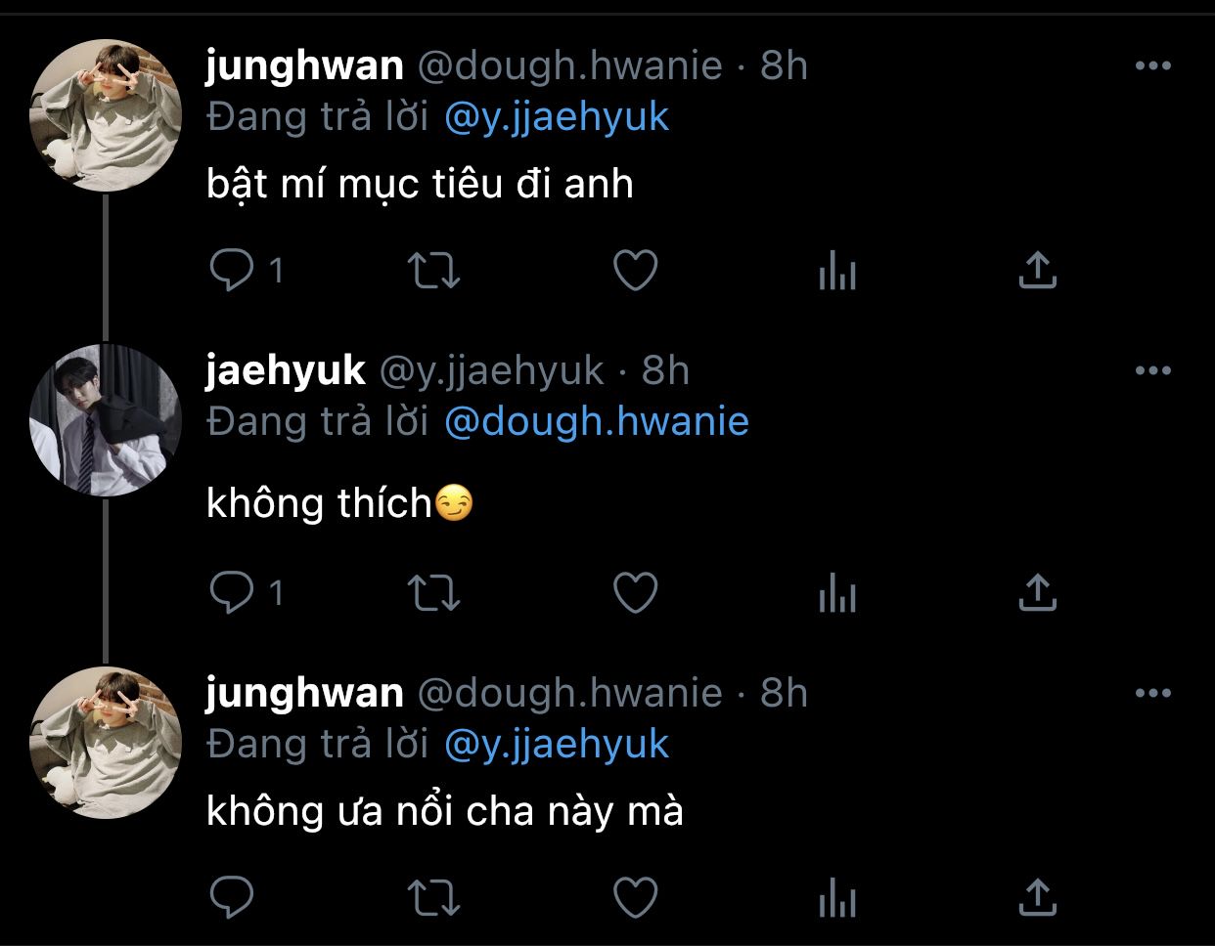Like the "không ưa nổi cha này" tweet
The image size is (1215, 946).
tap(635, 897)
